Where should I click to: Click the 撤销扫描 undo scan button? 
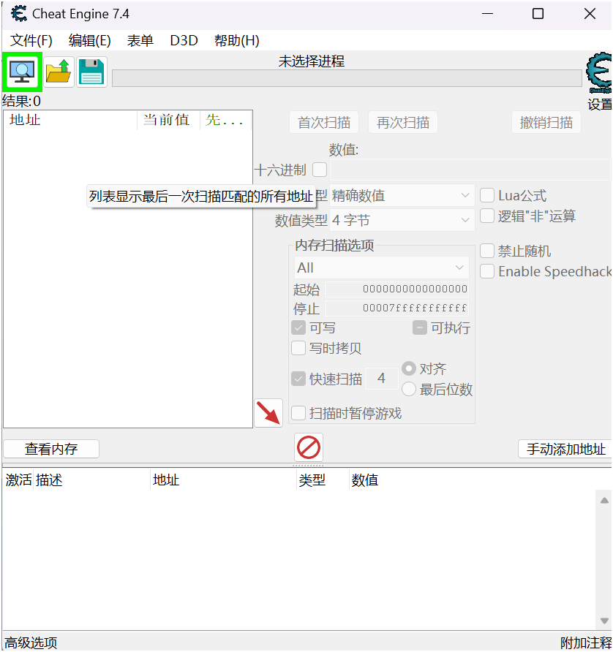click(x=546, y=122)
